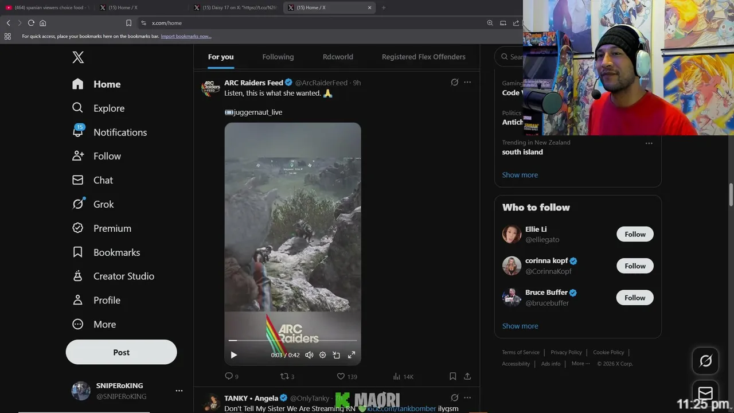View analytics showing 14K views

point(403,376)
